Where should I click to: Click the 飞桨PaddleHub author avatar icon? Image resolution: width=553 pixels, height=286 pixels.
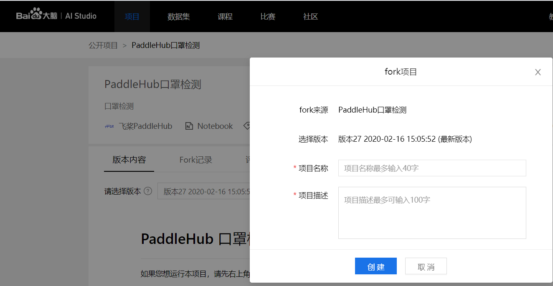pos(109,126)
